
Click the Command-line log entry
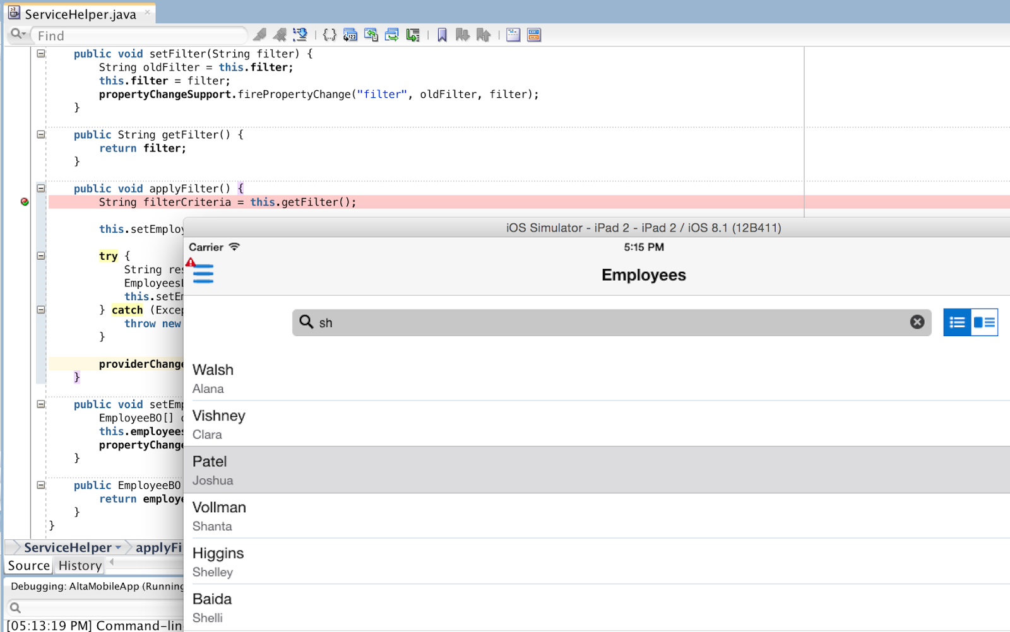click(95, 625)
